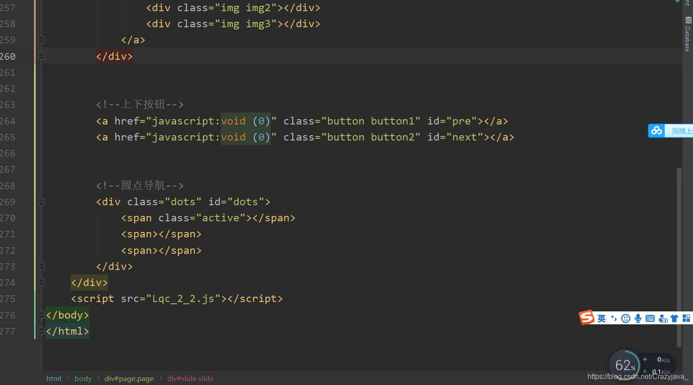The height and width of the screenshot is (385, 693).
Task: Click the closing </html> tag
Action: [x=67, y=331]
